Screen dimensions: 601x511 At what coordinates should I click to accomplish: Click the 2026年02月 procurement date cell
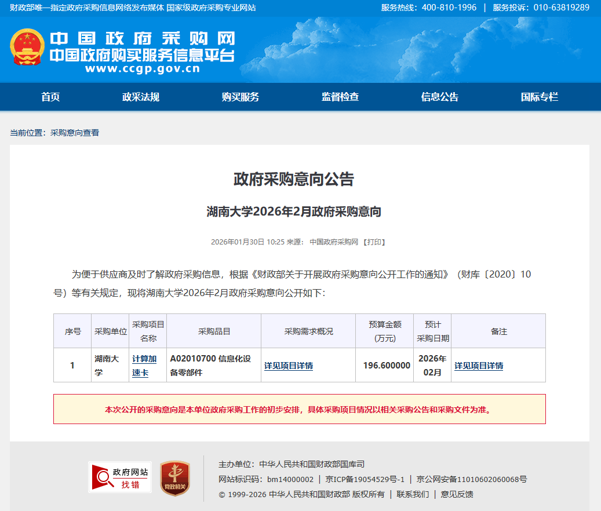click(433, 366)
